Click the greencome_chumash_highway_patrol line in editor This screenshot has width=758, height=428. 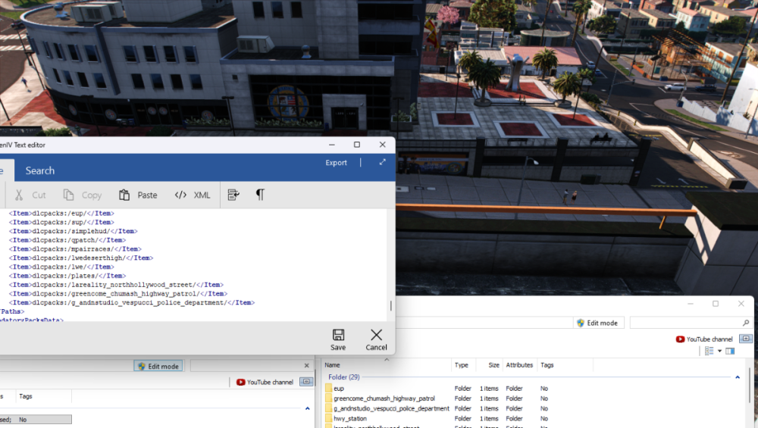[118, 294]
